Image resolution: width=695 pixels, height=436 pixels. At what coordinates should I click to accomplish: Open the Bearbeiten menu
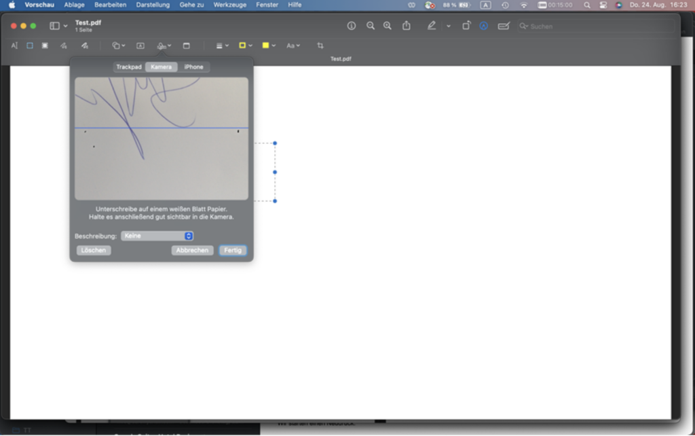111,5
